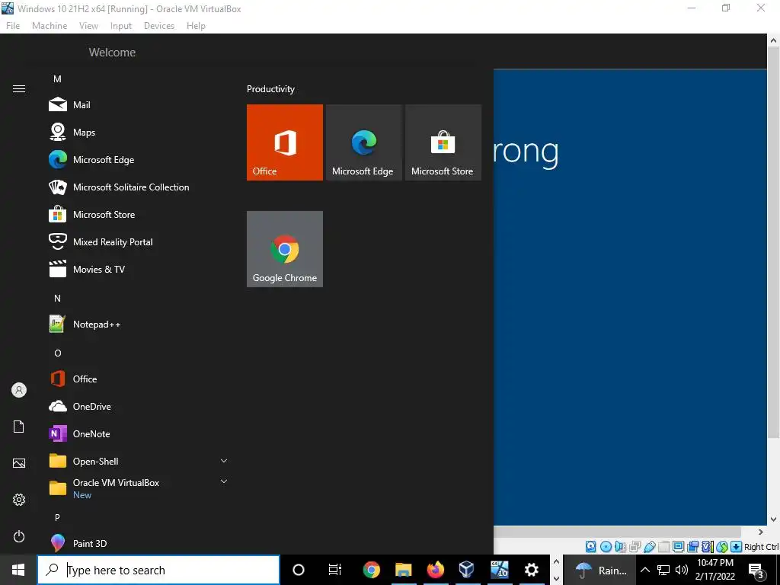Click the Windows Start button
This screenshot has width=780, height=585.
coord(18,570)
